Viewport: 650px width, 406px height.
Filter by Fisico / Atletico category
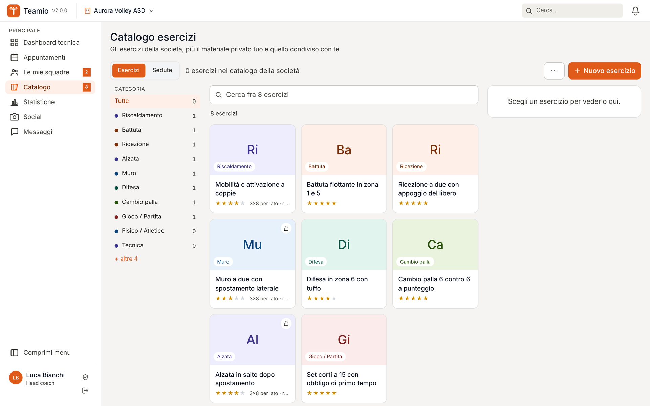(x=155, y=231)
